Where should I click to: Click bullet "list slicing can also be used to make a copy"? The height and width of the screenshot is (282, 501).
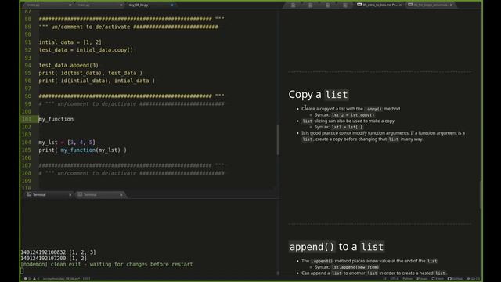click(x=348, y=121)
